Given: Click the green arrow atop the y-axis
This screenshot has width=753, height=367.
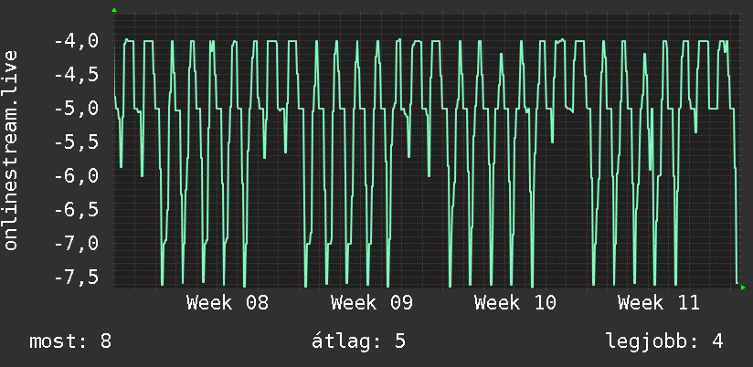Looking at the screenshot, I should [x=114, y=10].
